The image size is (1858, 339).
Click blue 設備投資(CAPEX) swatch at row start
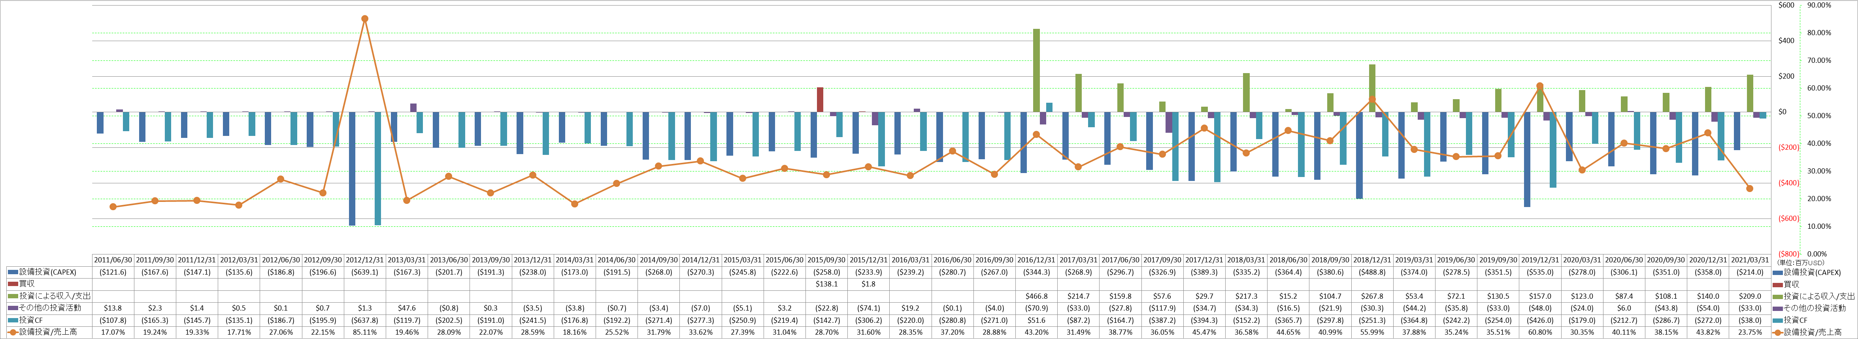tap(12, 273)
